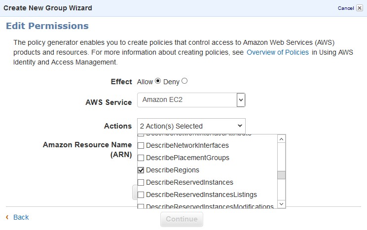Tick the DescribeReservedInstances checkbox
367x230 pixels.
point(141,182)
